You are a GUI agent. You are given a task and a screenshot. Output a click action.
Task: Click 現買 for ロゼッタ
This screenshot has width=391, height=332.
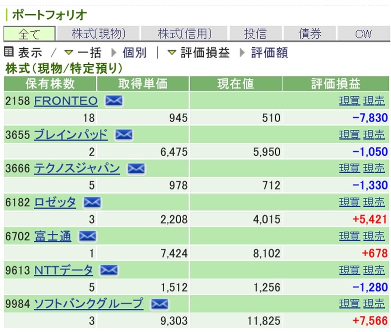(350, 203)
